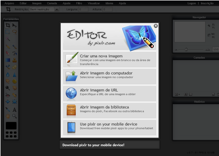Select the Type text tool
Viewport: 219px width, 156px height.
15,109
